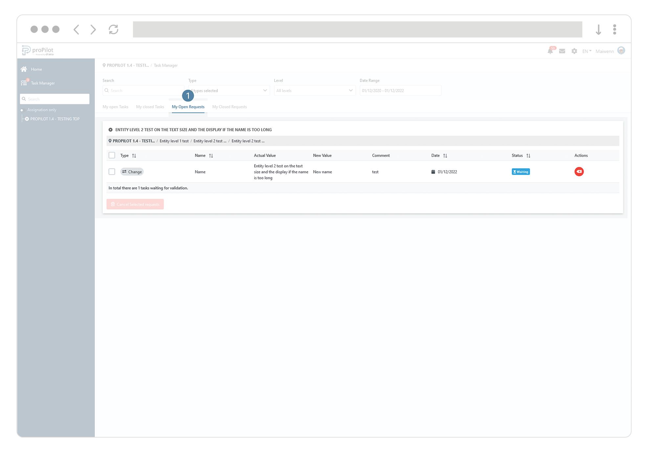Click the Date Range input field
This screenshot has height=455, width=648.
(x=400, y=90)
